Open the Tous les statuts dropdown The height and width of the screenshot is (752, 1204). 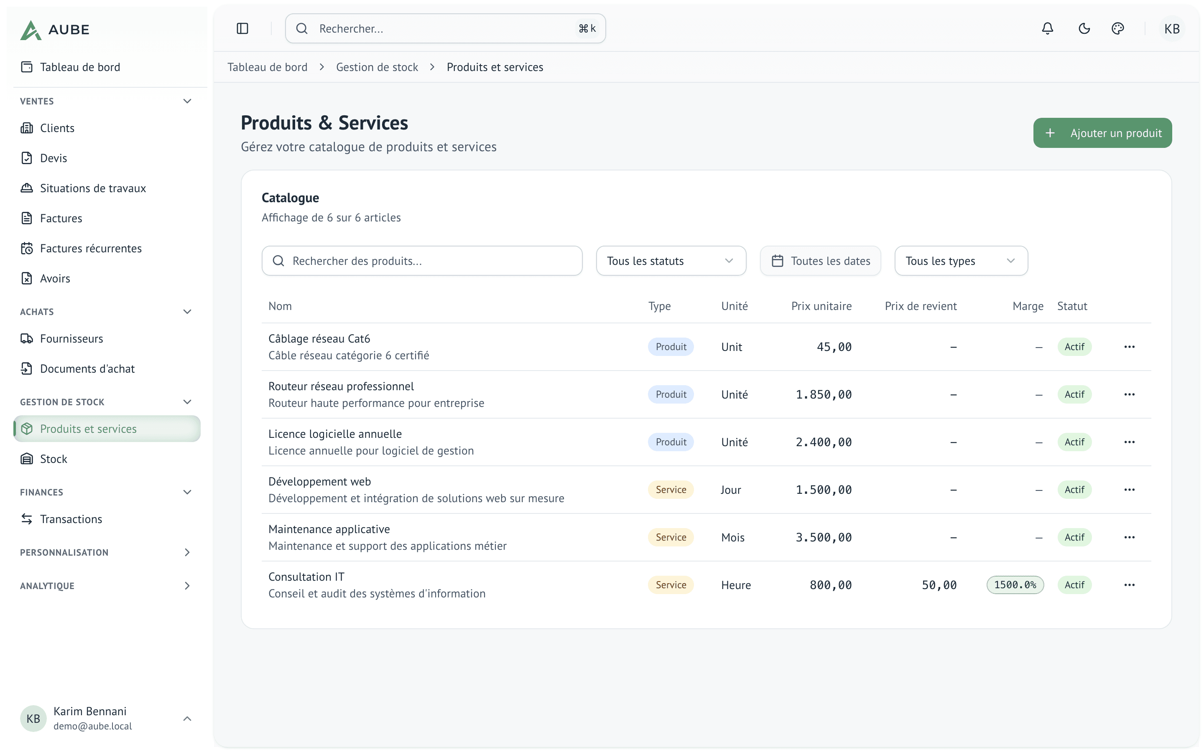point(671,261)
